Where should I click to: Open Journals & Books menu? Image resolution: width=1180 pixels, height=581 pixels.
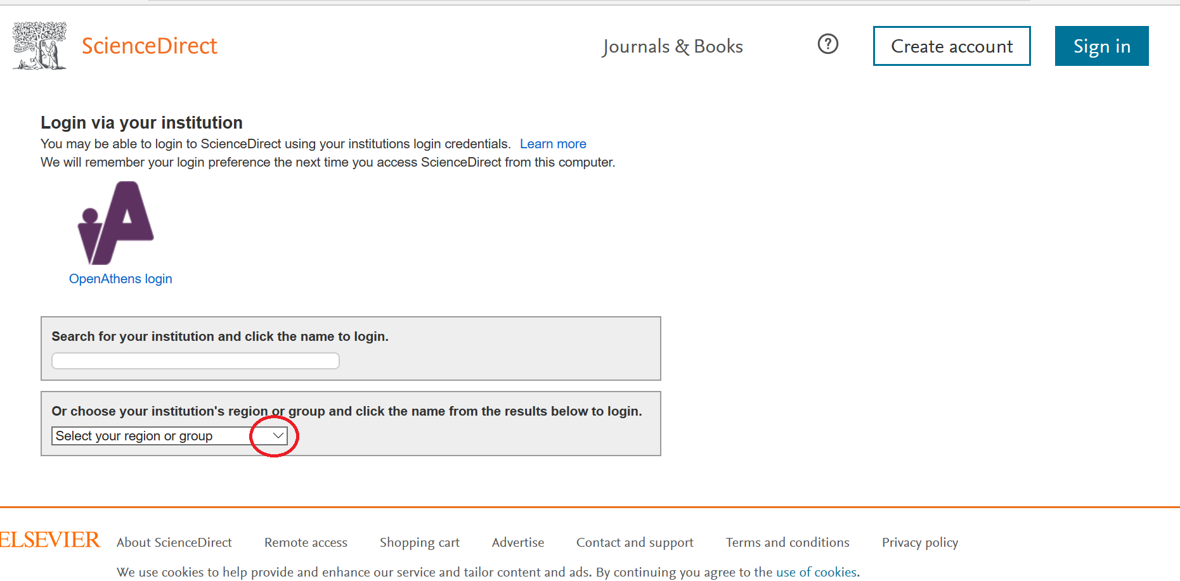(672, 46)
